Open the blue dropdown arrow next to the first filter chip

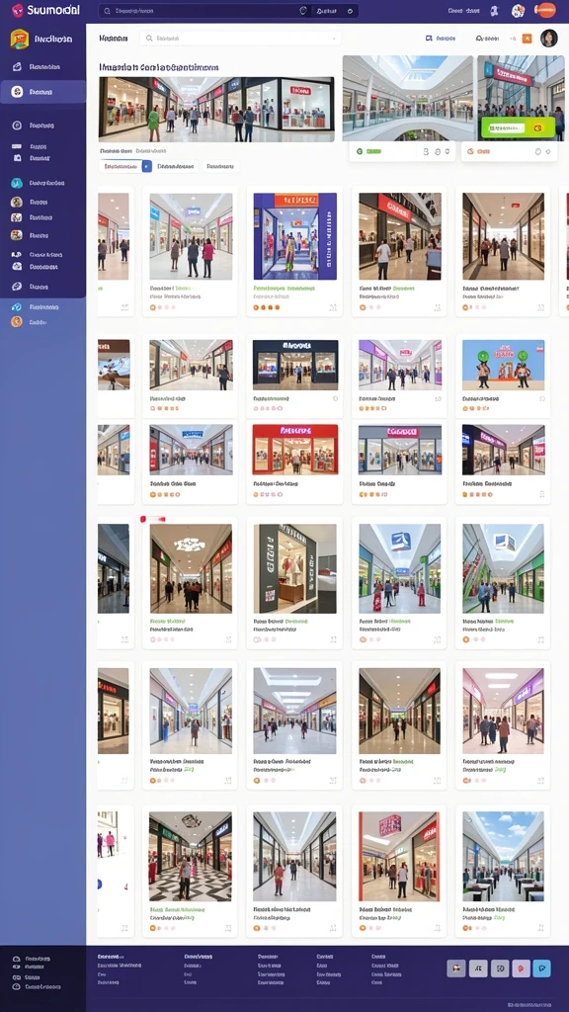[146, 166]
